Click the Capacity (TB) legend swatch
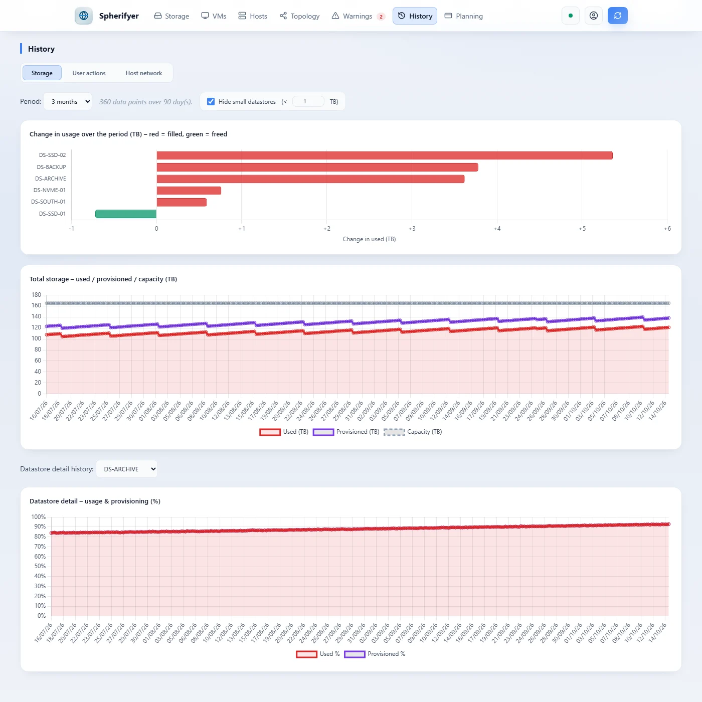The height and width of the screenshot is (702, 702). pos(394,432)
